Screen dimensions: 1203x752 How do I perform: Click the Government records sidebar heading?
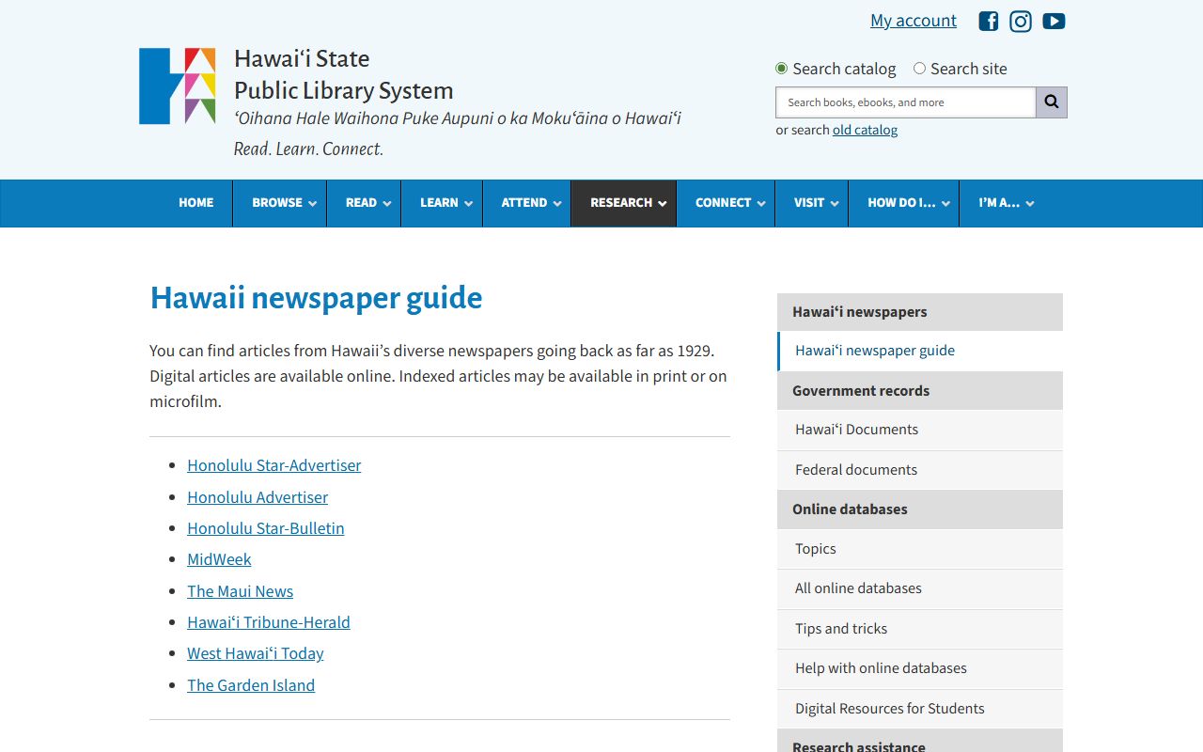920,391
